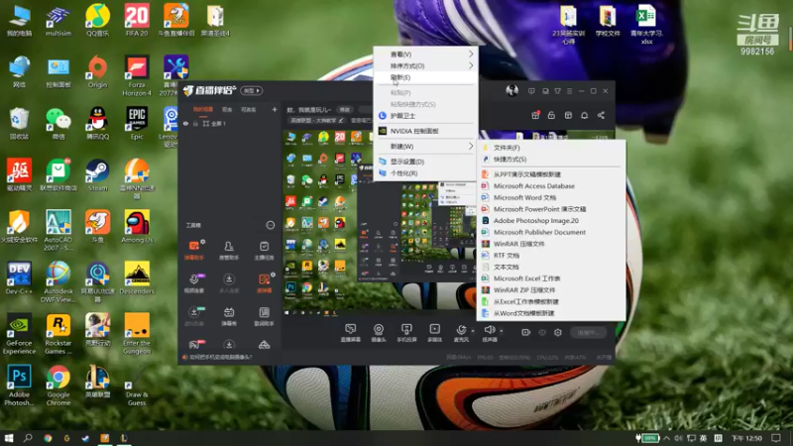The image size is (793, 446).
Task: Expand the 排序方式(O) submenu
Action: pos(425,65)
